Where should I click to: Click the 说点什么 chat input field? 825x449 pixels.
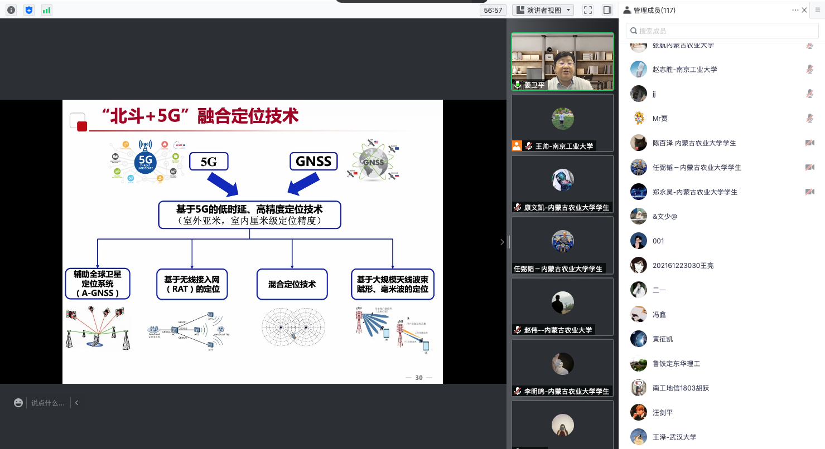tap(47, 403)
